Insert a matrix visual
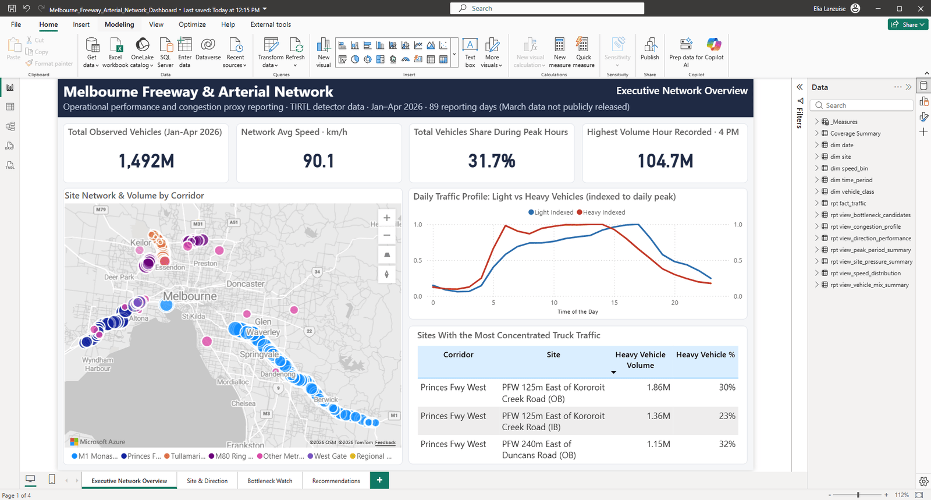 (443, 59)
